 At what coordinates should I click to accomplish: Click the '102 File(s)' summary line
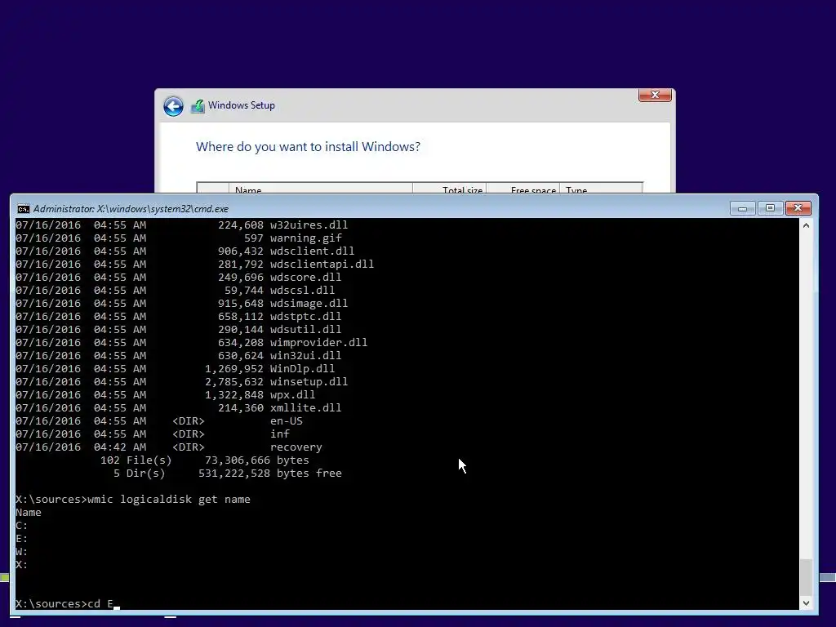coord(204,460)
